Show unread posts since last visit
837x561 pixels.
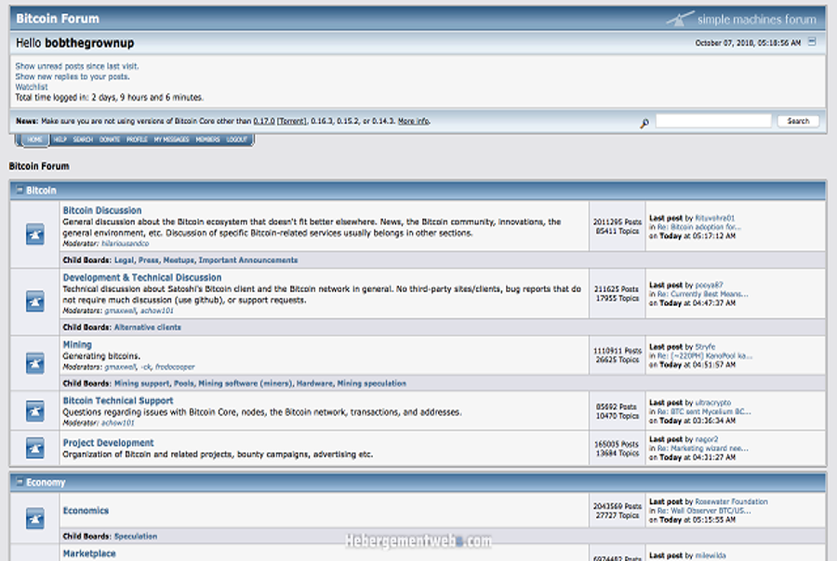[x=77, y=66]
